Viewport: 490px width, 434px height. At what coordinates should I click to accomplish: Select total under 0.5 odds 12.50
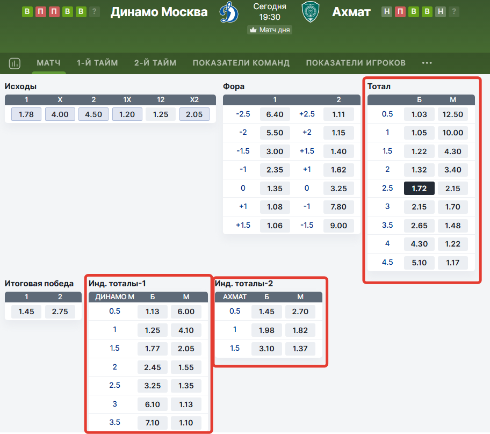click(453, 114)
